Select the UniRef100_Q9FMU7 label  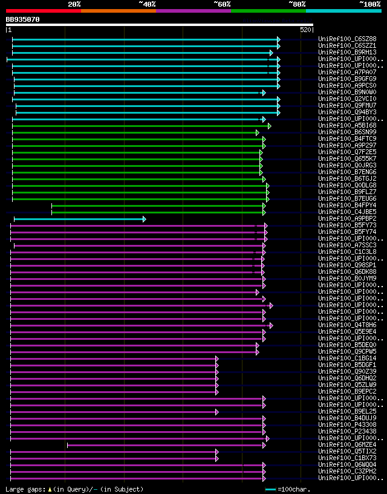click(x=347, y=105)
